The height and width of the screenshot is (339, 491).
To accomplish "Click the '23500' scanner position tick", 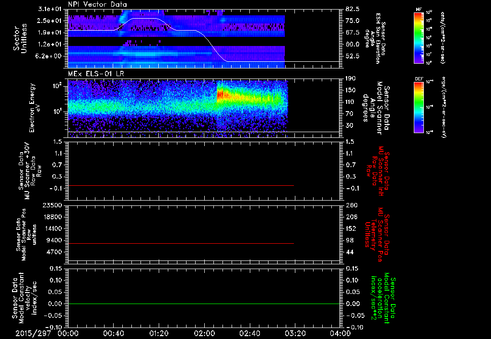I will point(52,205).
